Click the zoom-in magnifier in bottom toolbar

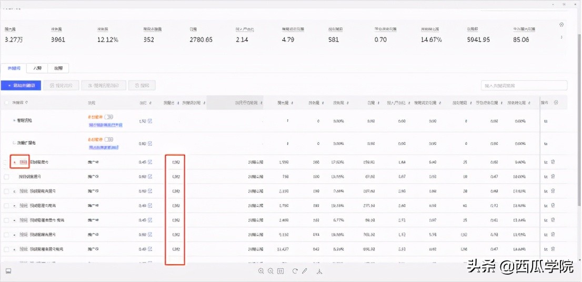(261, 271)
